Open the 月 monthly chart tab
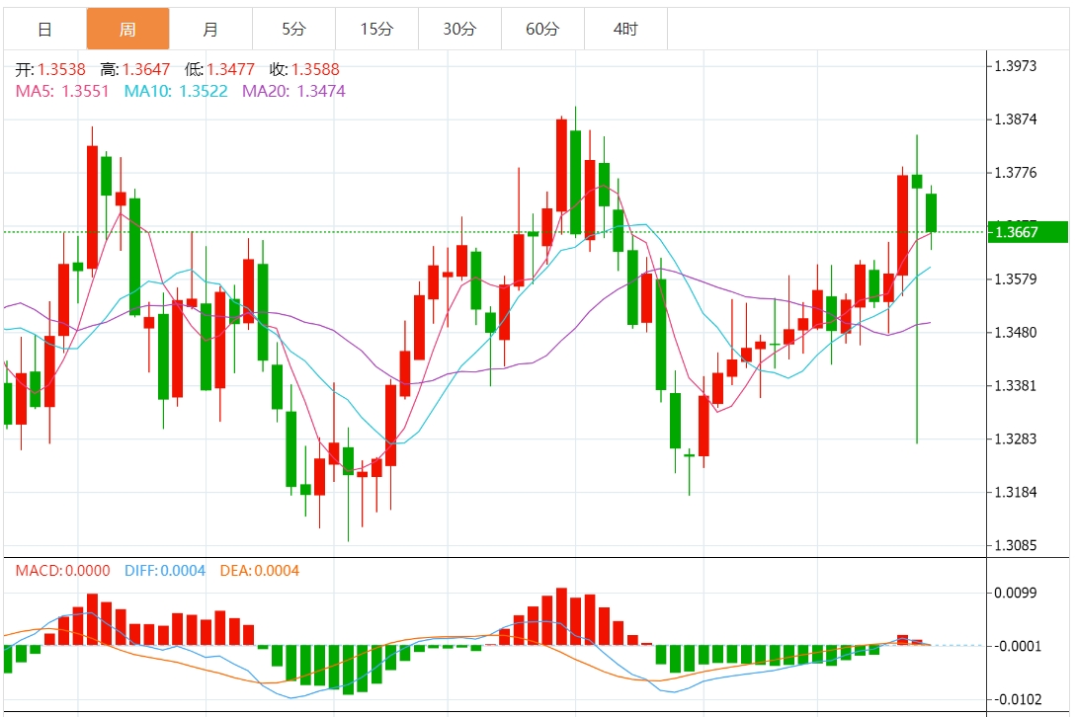Viewport: 1076px width, 717px height. click(x=210, y=29)
